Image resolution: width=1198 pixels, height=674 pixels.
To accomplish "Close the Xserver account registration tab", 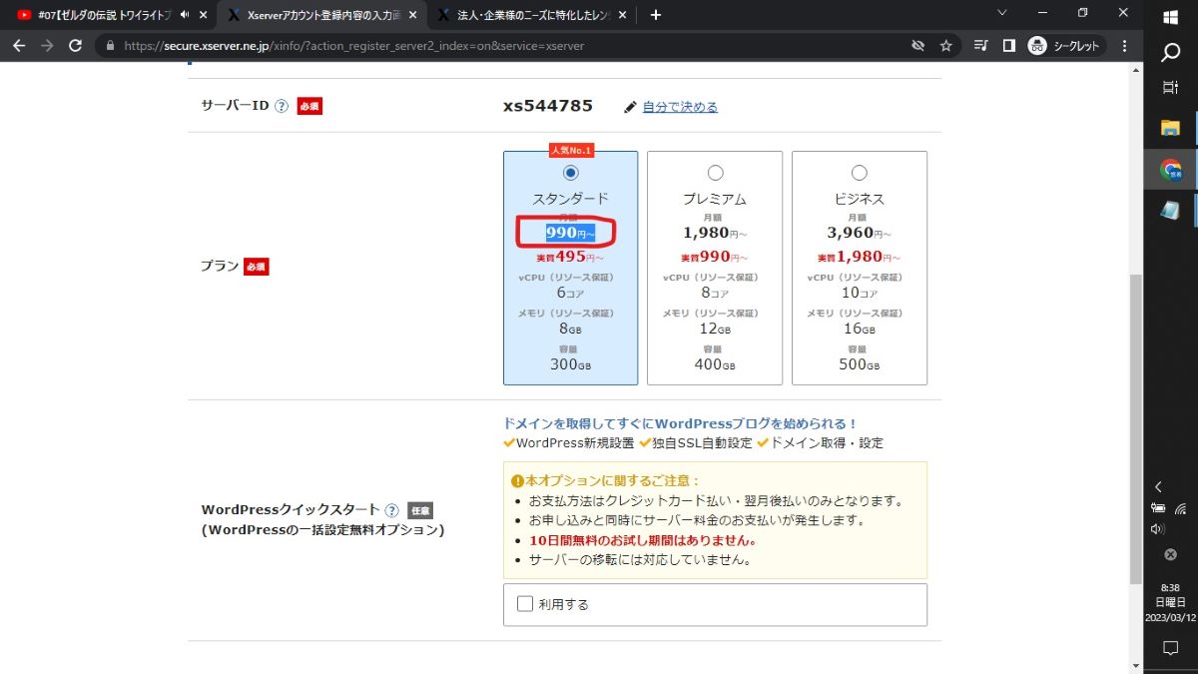I will pyautogui.click(x=413, y=15).
